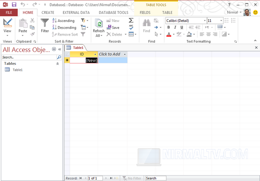
Task: Collapse the ribbon with the arrow
Action: coord(255,40)
